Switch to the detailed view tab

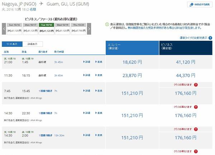[x=33, y=44]
